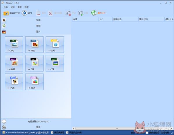This screenshot has height=135, width=174.
Task: Choose the -> JPG conversion tile
Action: (14, 44)
